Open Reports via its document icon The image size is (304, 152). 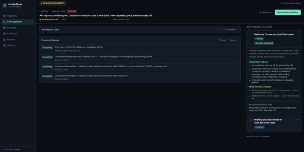4,39
